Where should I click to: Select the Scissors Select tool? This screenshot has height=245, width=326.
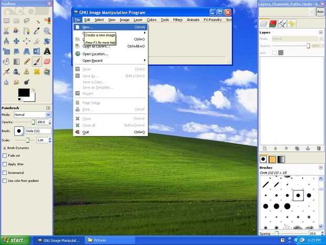click(6, 31)
